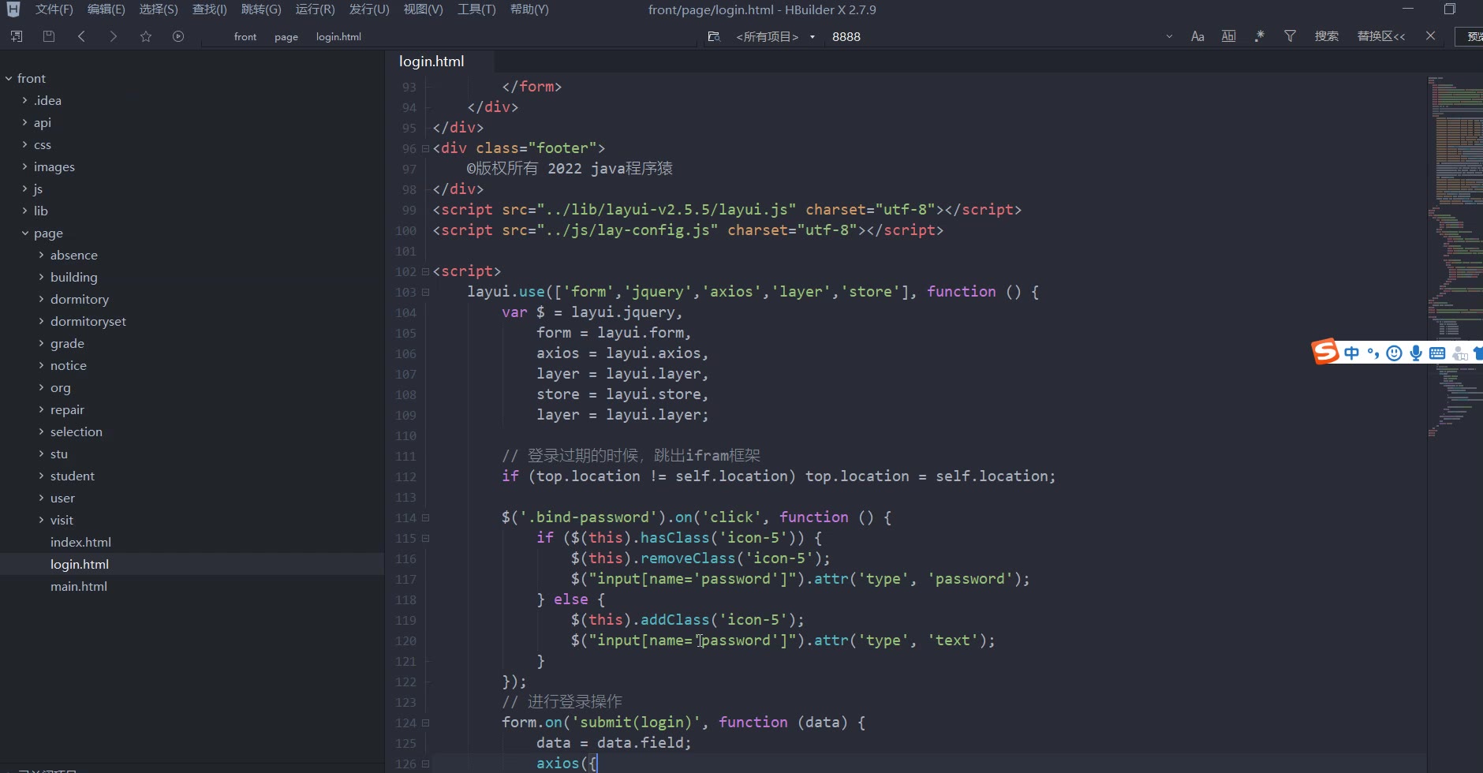Click the save file icon
This screenshot has width=1483, height=773.
(49, 36)
